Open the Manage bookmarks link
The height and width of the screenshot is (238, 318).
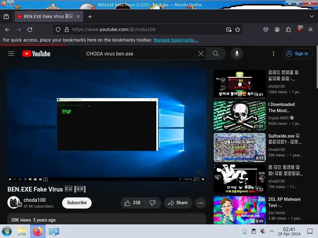click(x=176, y=40)
